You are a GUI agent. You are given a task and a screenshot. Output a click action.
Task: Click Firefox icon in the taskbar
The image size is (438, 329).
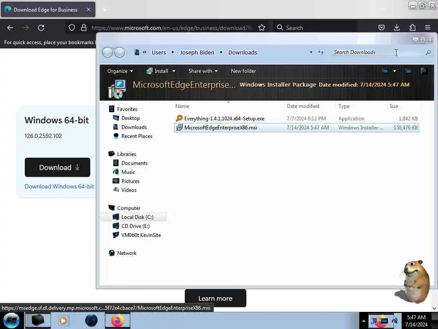click(x=118, y=320)
